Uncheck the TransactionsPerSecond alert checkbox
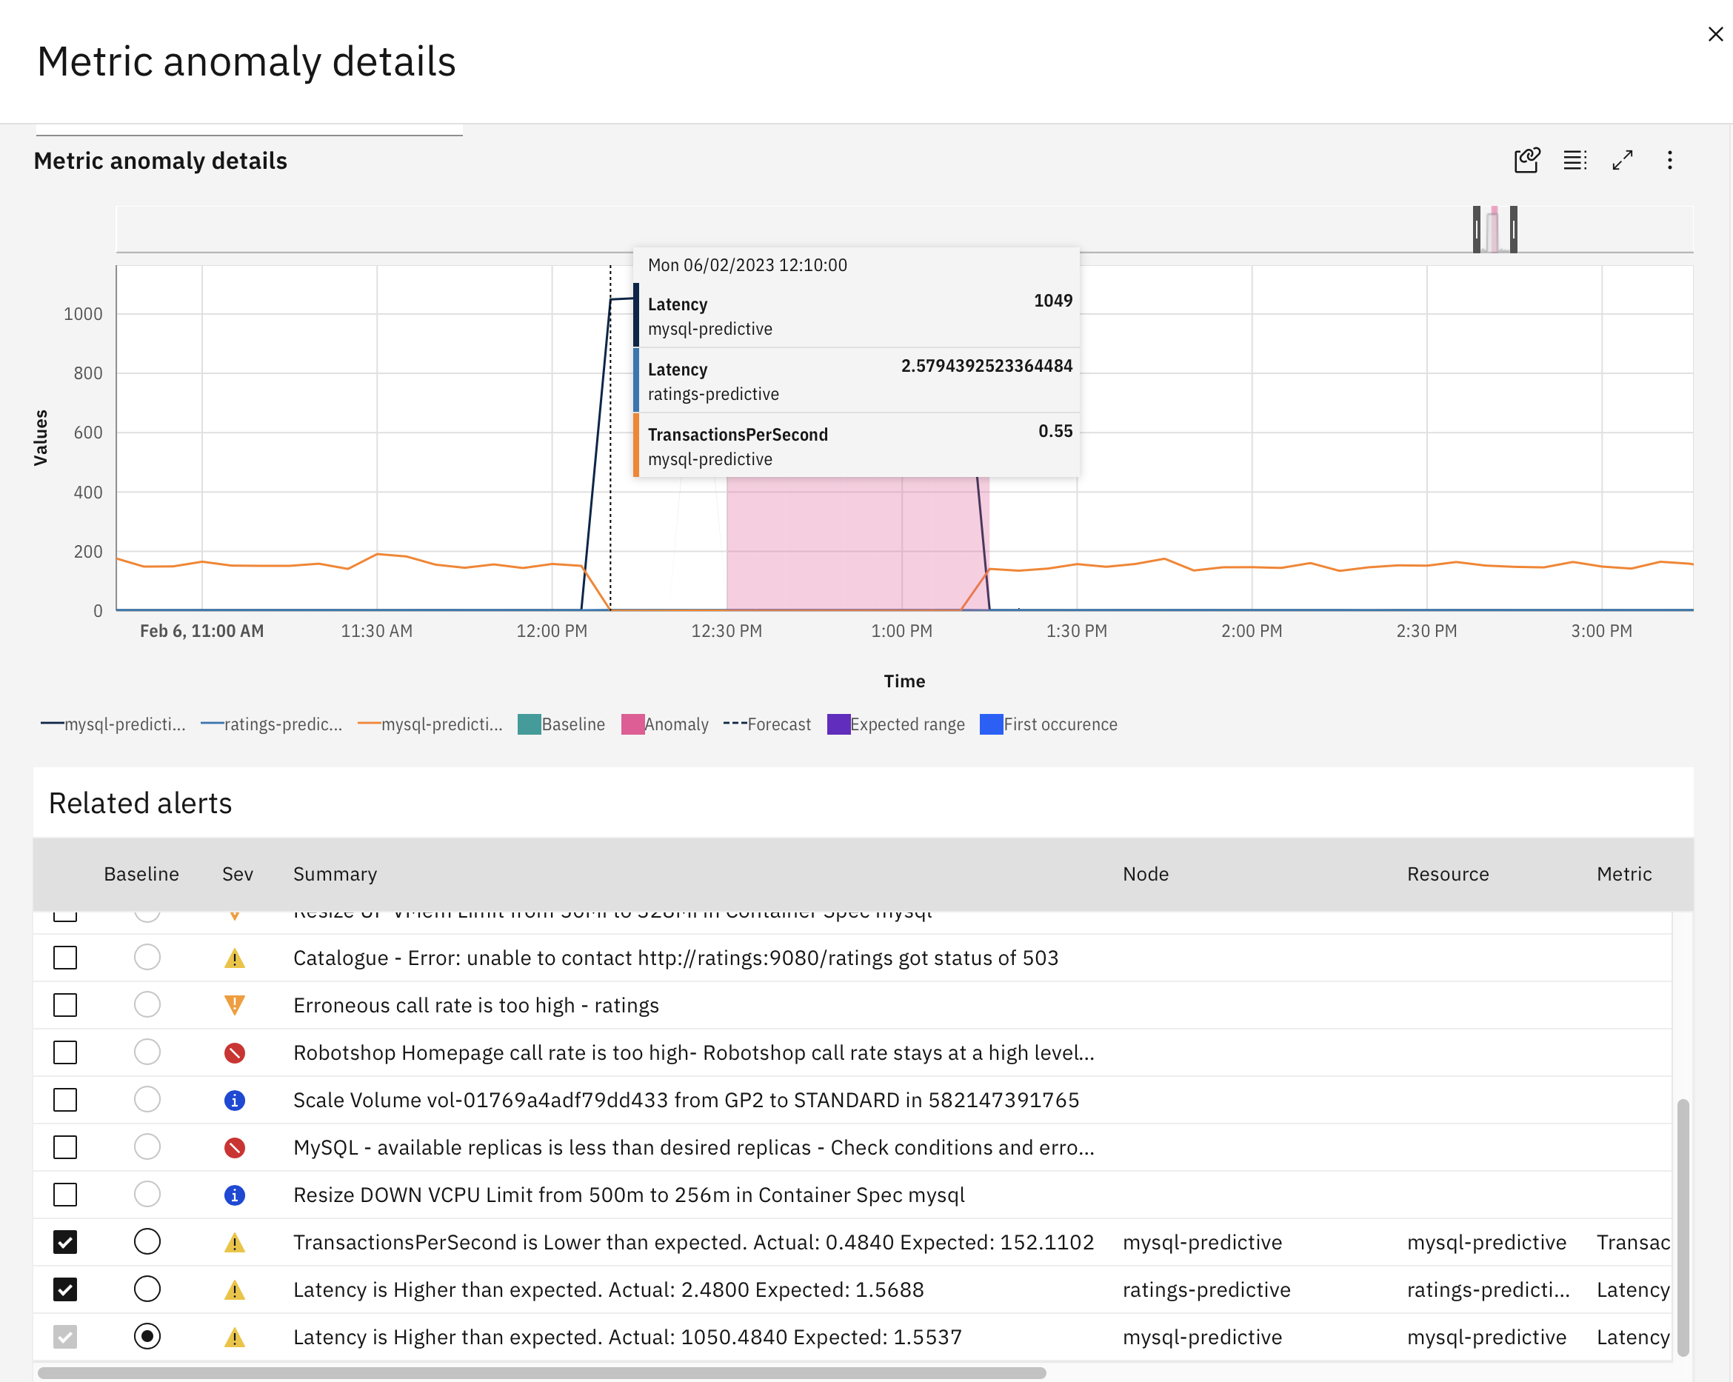The width and height of the screenshot is (1733, 1382). 65,1242
